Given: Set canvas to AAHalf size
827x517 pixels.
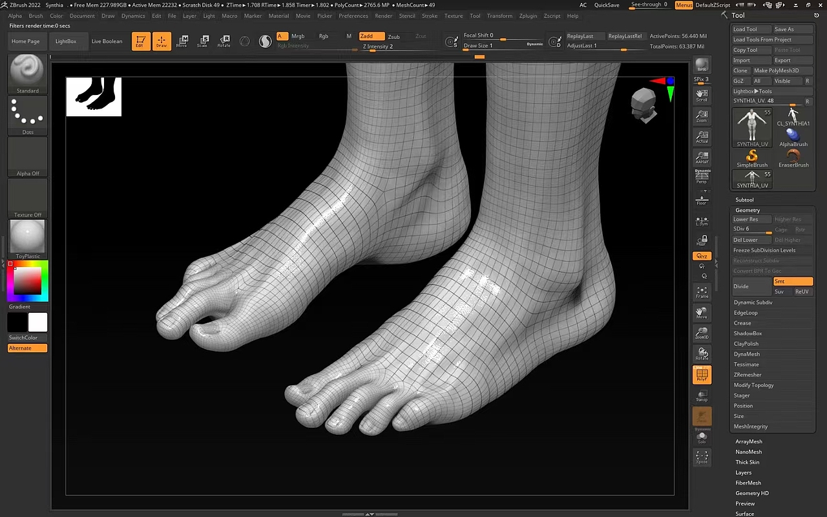Looking at the screenshot, I should (702, 158).
